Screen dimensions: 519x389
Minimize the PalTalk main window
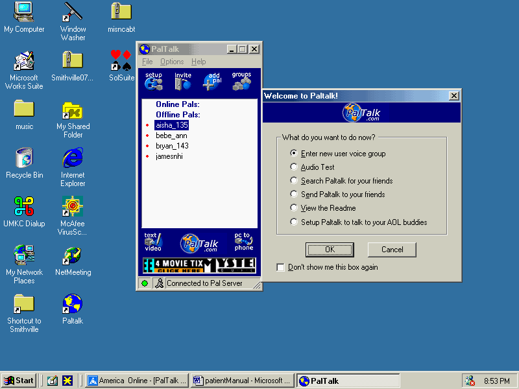(232, 49)
